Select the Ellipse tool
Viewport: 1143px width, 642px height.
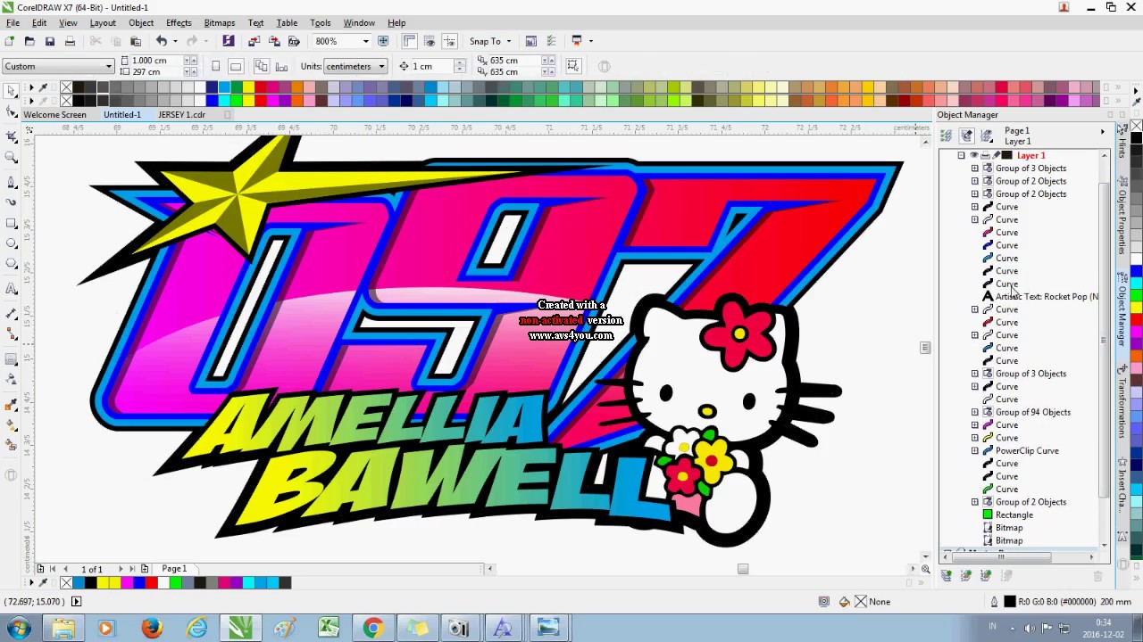click(11, 243)
